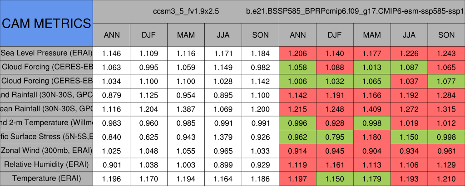
Task: Click the white cell showing 0.625
Action: click(x=148, y=137)
